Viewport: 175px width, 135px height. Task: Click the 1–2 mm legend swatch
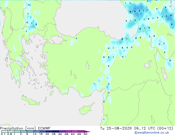pos(17,131)
